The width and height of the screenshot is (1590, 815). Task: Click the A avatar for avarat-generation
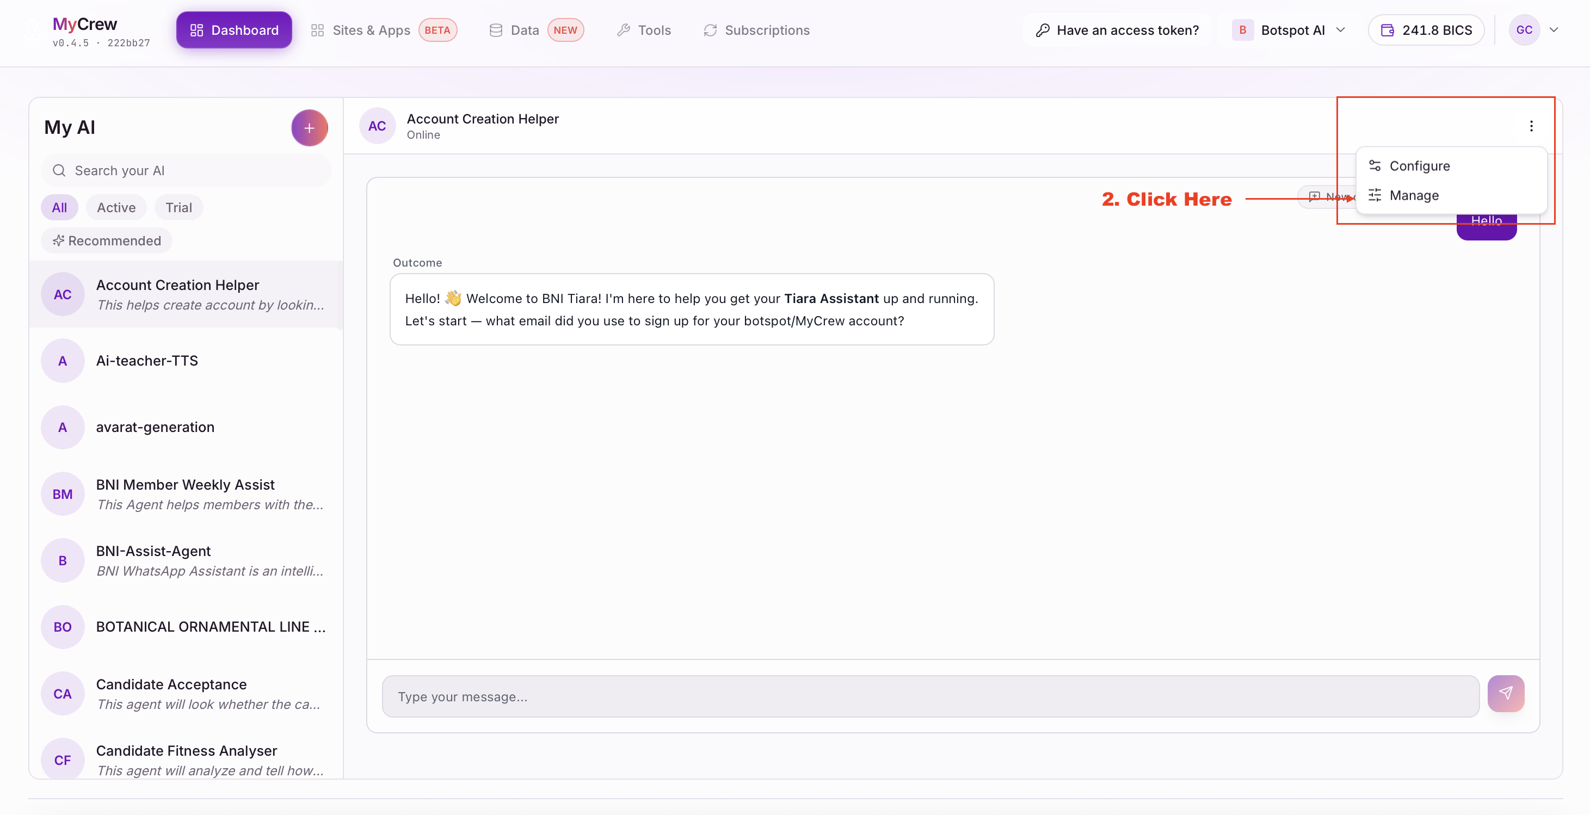[63, 428]
